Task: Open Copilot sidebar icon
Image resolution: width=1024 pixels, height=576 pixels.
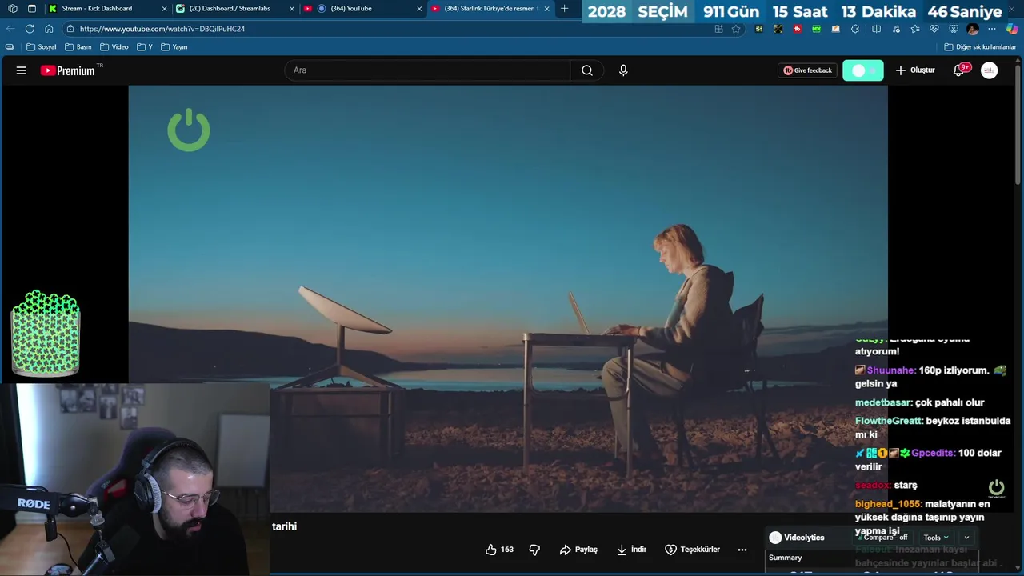Action: (x=1012, y=29)
